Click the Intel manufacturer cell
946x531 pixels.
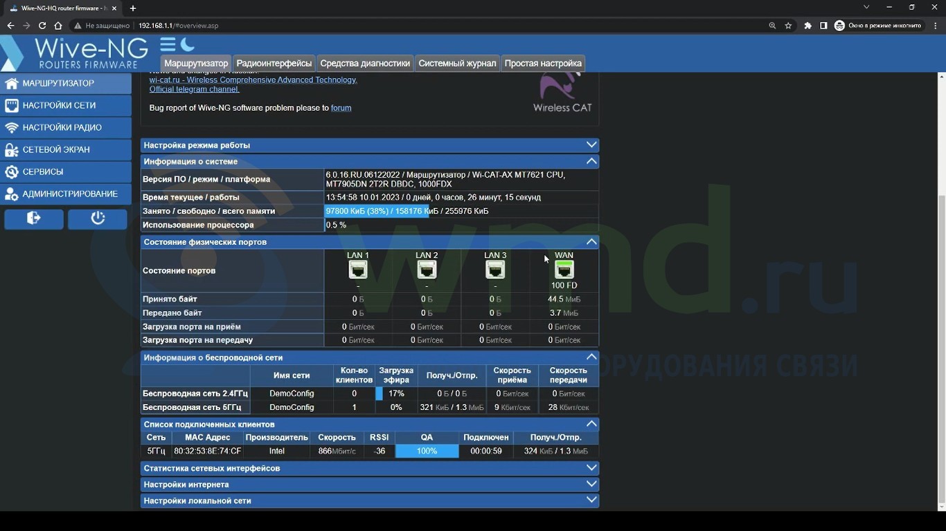coord(277,451)
